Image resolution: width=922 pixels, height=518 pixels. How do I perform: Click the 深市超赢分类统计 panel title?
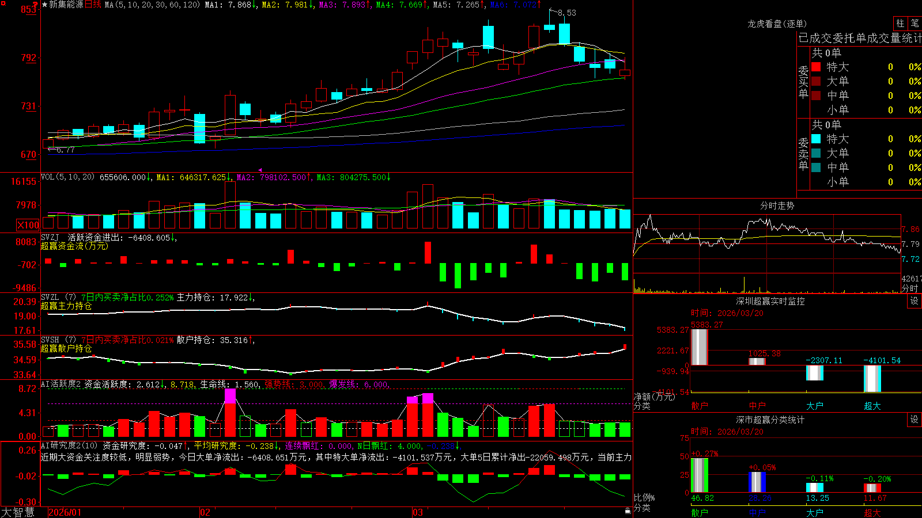[770, 420]
